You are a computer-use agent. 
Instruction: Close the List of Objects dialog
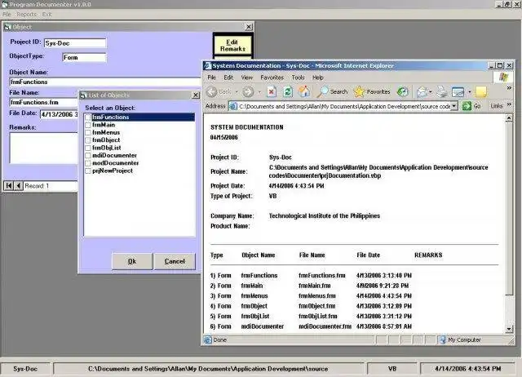[196, 95]
